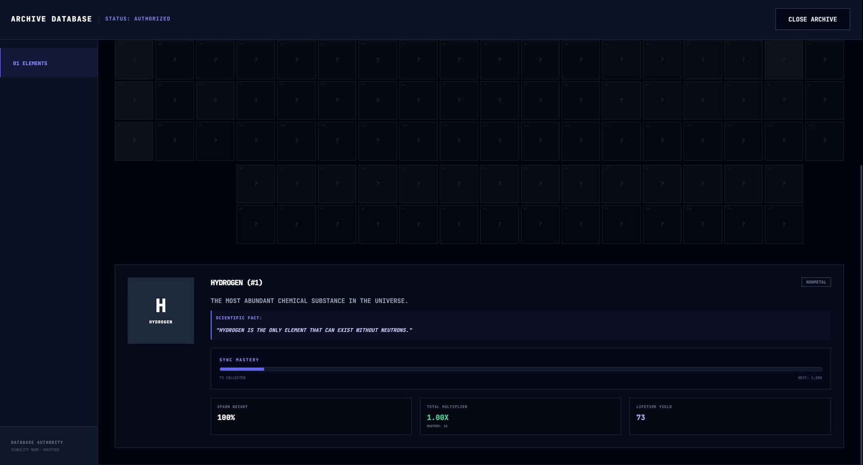The height and width of the screenshot is (465, 863).
Task: Select locked element tile number 79
Action: (540, 101)
